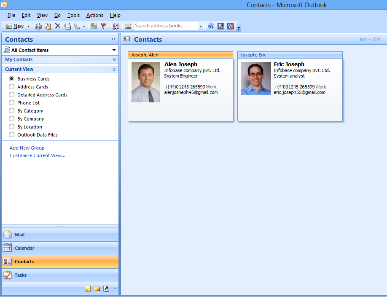Select the By Location view option
Image resolution: width=387 pixels, height=297 pixels.
click(x=12, y=127)
